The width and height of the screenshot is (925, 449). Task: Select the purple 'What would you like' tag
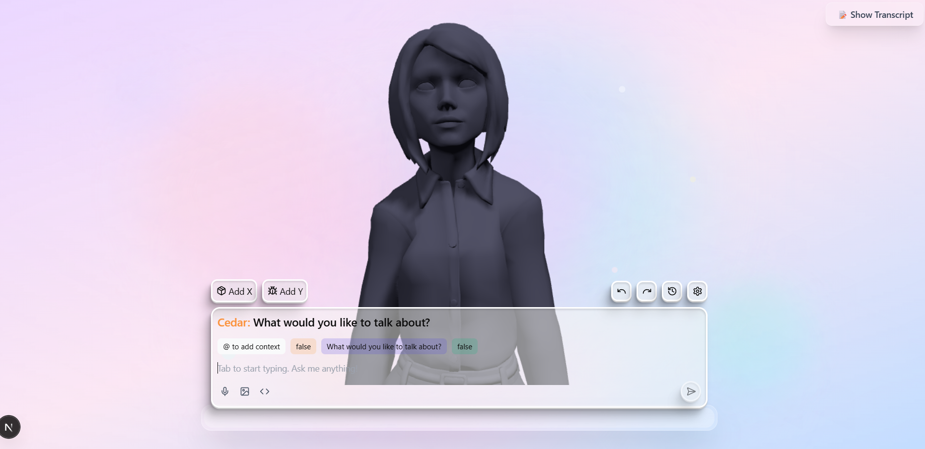[384, 346]
